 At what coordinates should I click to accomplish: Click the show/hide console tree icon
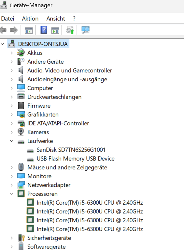pos(29,30)
